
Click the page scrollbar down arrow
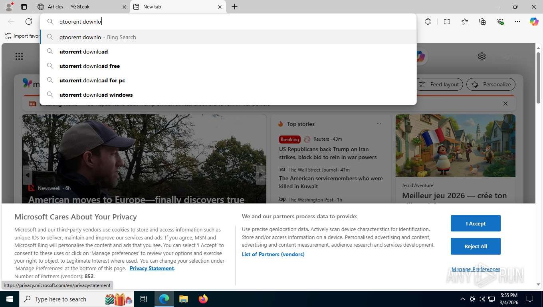point(538,285)
